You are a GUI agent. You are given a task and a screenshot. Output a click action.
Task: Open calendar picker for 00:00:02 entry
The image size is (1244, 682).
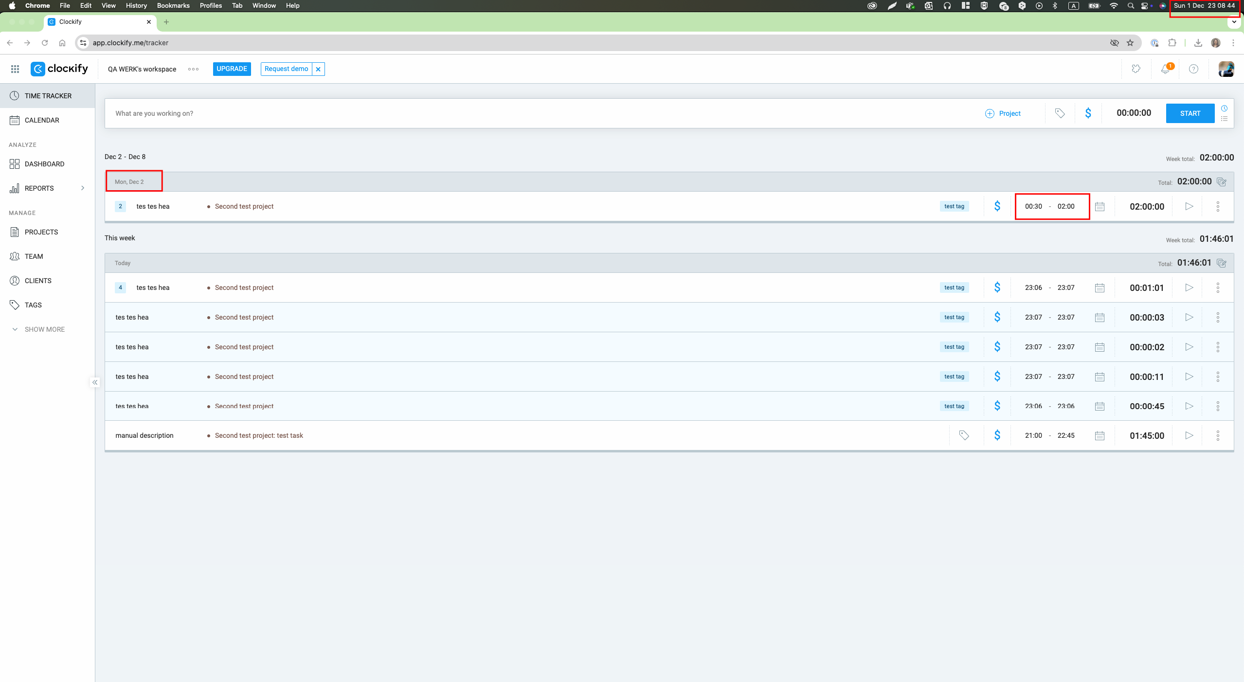1100,347
